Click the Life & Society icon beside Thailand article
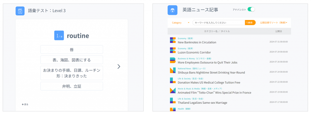311x114 pixels. pyautogui.click(x=173, y=100)
